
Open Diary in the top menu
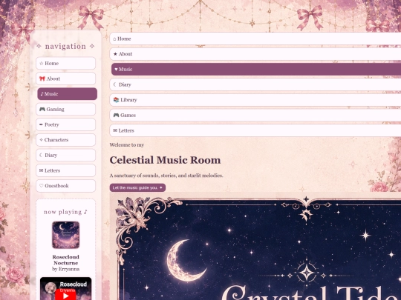coord(255,84)
